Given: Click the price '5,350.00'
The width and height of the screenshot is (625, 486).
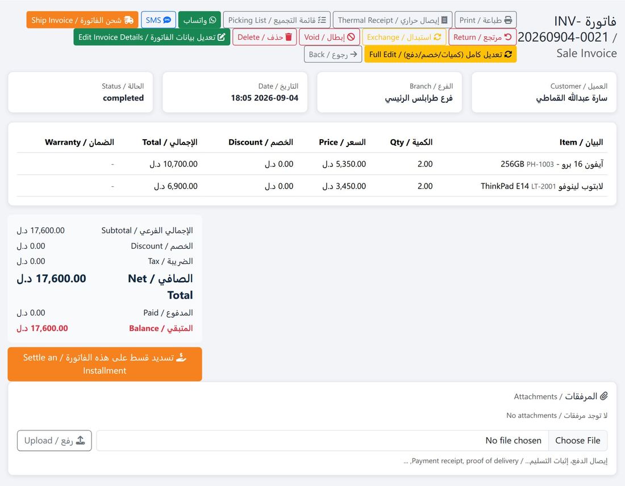Looking at the screenshot, I should 344,164.
